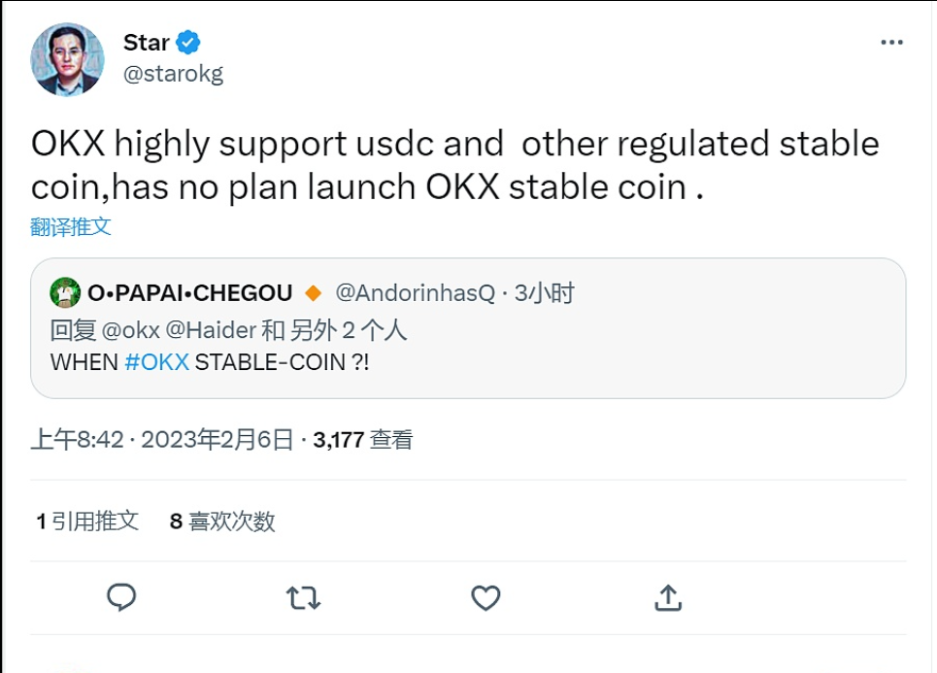The width and height of the screenshot is (937, 673).
Task: Click the retweet arrows icon
Action: coord(304,597)
